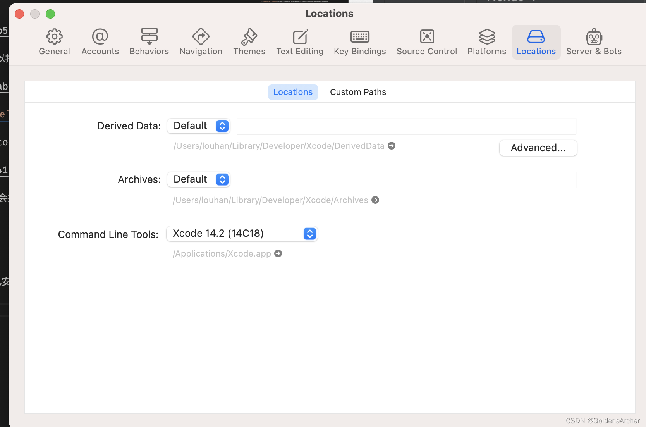Screen dimensions: 646x427
Task: Open the Source Control preferences pane
Action: point(427,42)
